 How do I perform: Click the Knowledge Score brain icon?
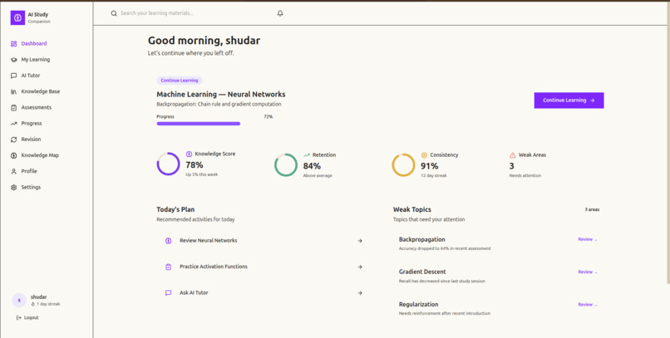(189, 154)
